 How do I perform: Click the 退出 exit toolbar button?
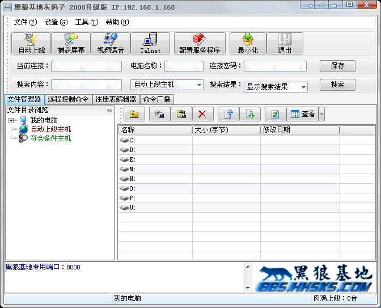[285, 44]
